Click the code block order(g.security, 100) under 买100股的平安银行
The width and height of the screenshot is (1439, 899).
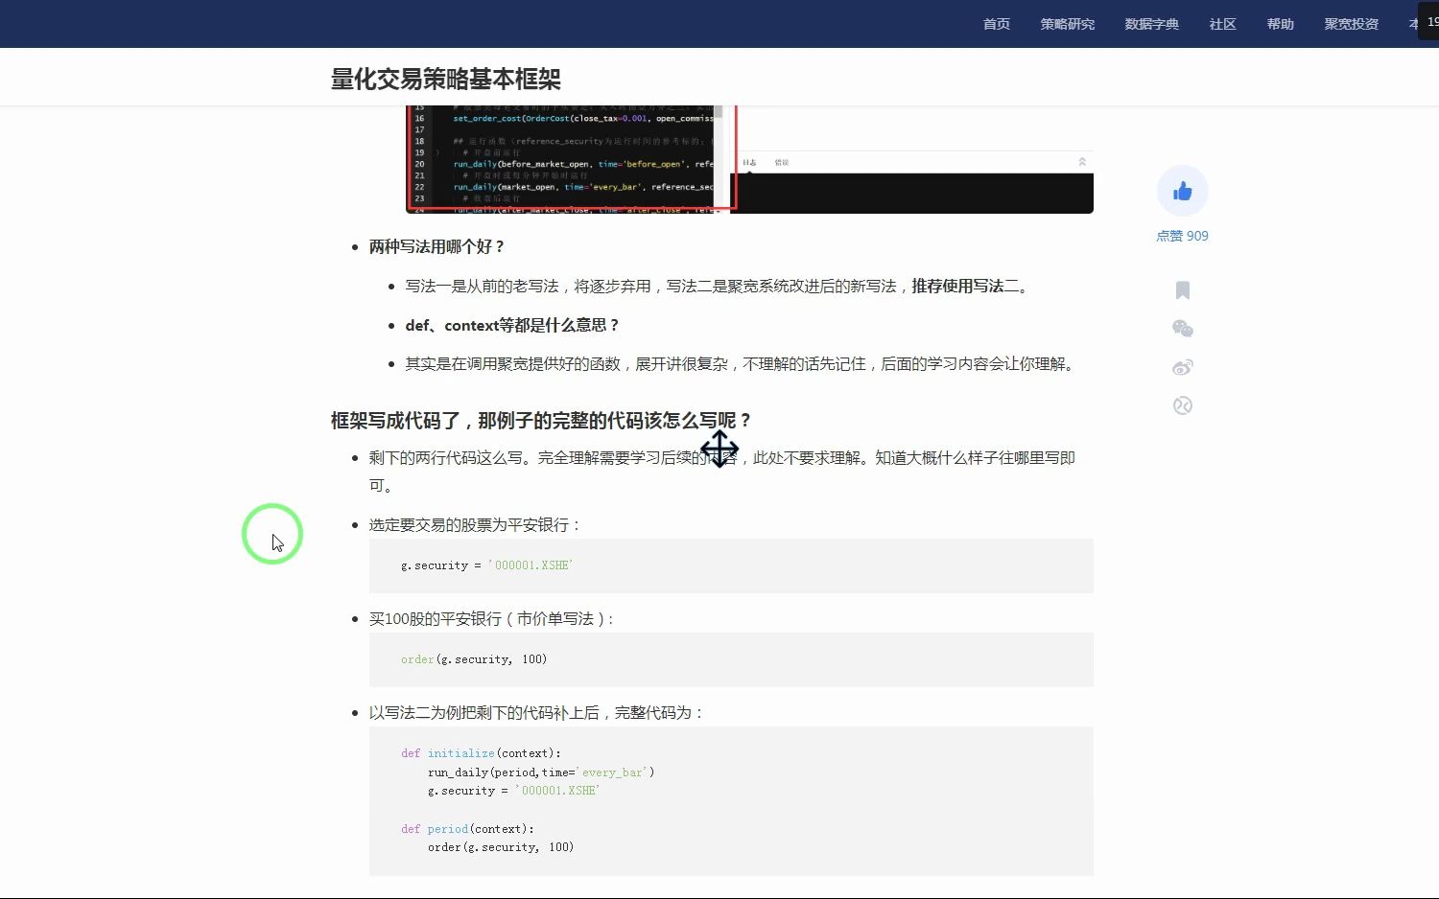coord(731,659)
